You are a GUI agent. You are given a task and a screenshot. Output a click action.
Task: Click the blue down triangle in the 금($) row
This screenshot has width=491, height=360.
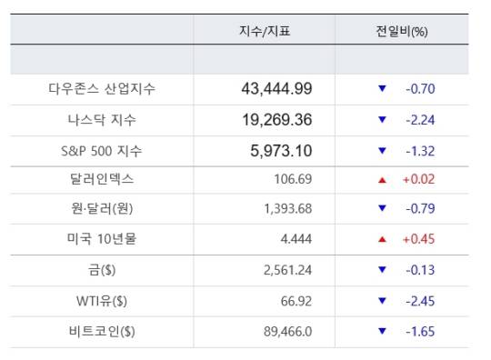(382, 269)
